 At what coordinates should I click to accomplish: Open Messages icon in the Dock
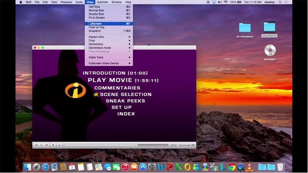108,167
